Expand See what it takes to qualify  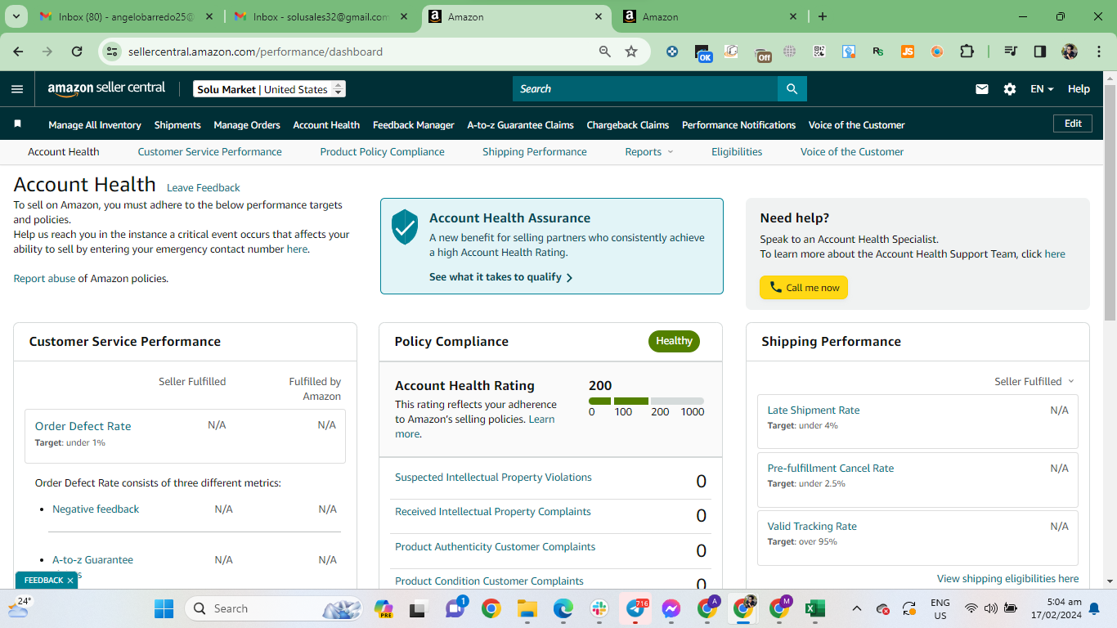500,277
